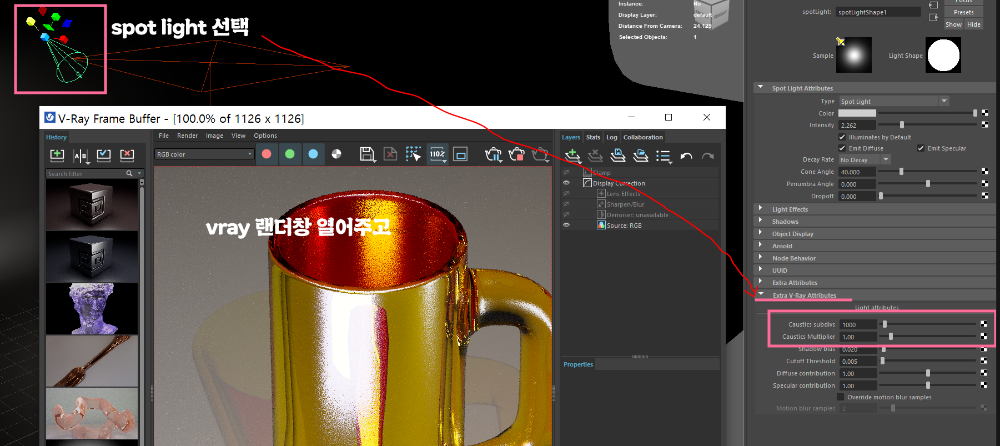The width and height of the screenshot is (1000, 446).
Task: Toggle the blue channel button
Action: click(313, 154)
